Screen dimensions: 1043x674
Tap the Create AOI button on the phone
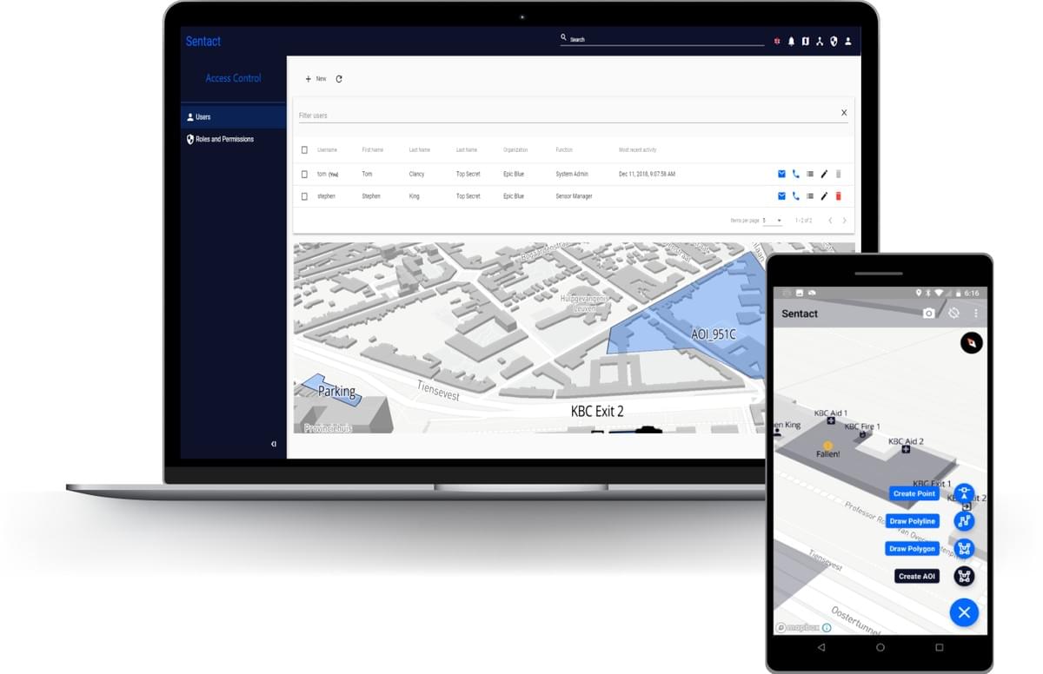point(916,575)
